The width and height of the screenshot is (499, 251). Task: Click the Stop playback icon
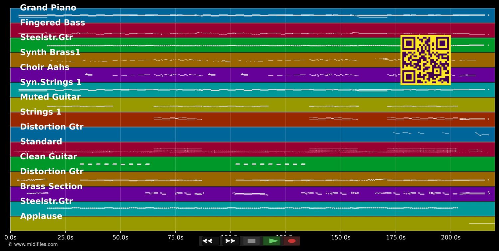251,241
